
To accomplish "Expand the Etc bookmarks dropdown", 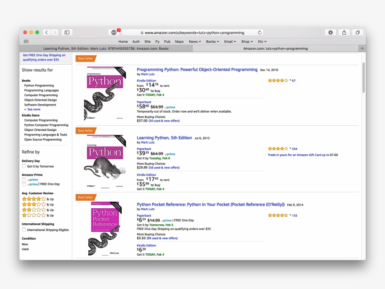I will [262, 41].
